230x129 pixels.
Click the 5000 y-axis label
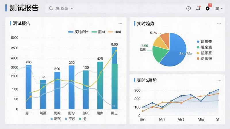[15, 38]
